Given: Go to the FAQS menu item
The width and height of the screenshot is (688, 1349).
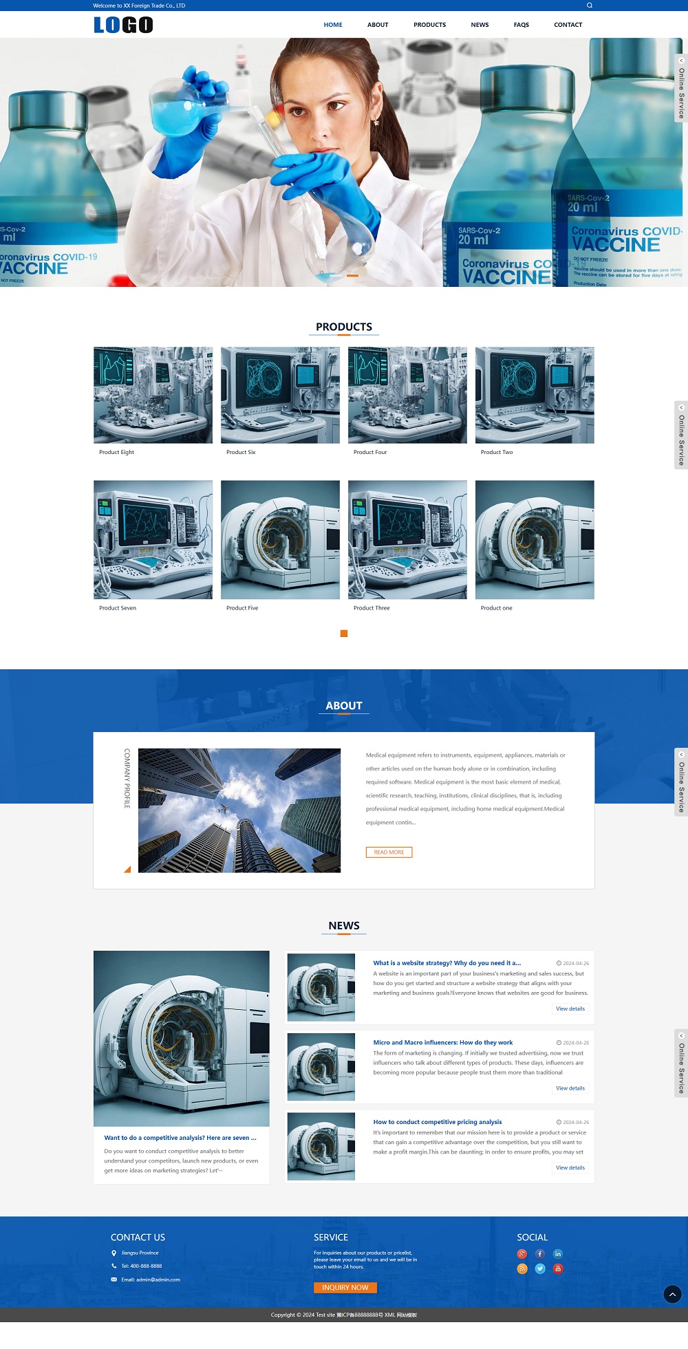Looking at the screenshot, I should click(x=521, y=25).
